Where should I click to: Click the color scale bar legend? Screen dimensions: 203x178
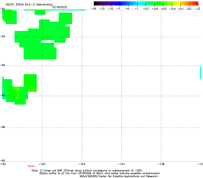[146, 4]
